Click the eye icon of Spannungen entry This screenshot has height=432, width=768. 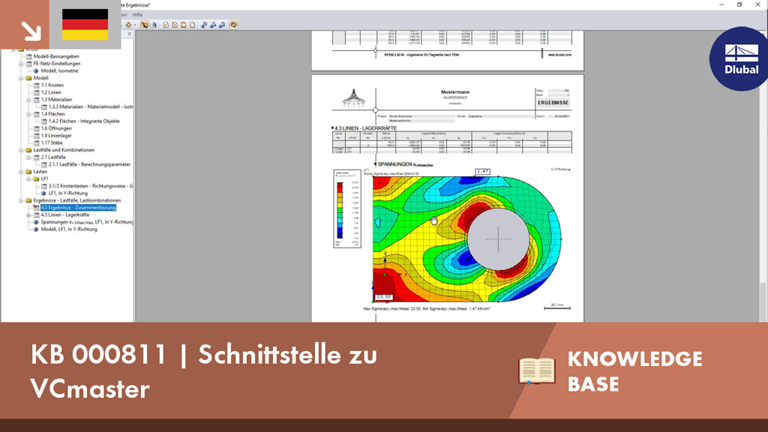(x=36, y=222)
